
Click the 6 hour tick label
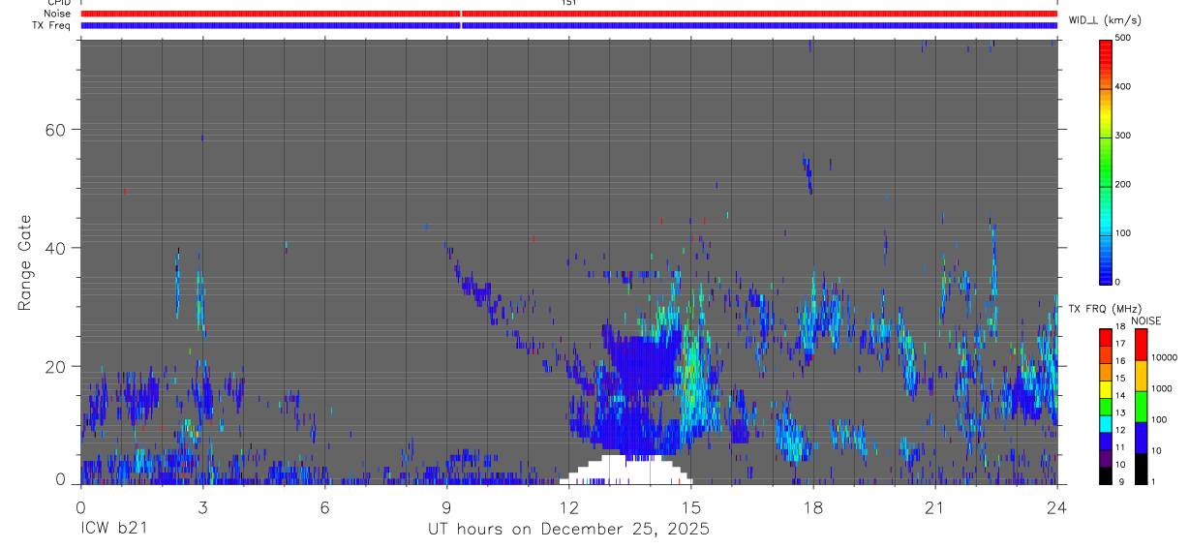[x=324, y=506]
